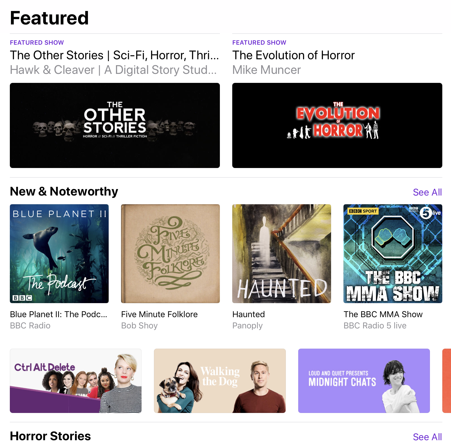The width and height of the screenshot is (451, 445).
Task: Click the Five Minute Folklore title label
Action: pos(159,314)
